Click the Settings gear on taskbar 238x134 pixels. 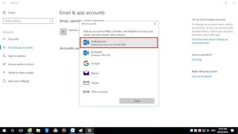pos(90,130)
